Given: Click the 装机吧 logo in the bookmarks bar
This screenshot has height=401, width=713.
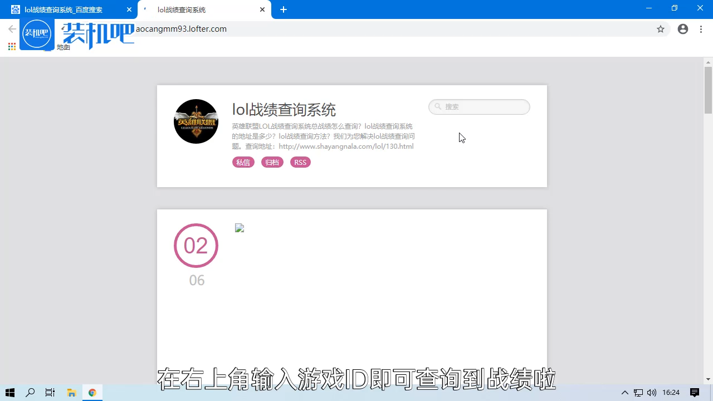Looking at the screenshot, I should pos(37,33).
